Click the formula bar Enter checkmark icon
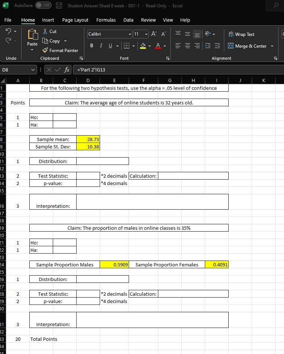 coord(58,70)
